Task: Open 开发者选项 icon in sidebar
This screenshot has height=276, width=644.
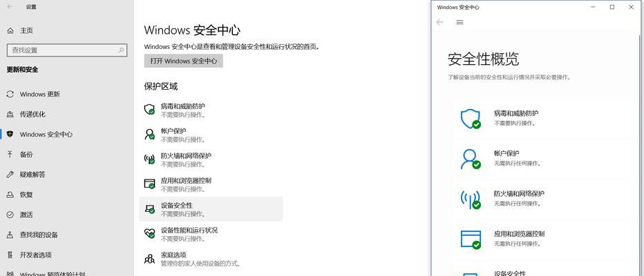Action: 10,255
